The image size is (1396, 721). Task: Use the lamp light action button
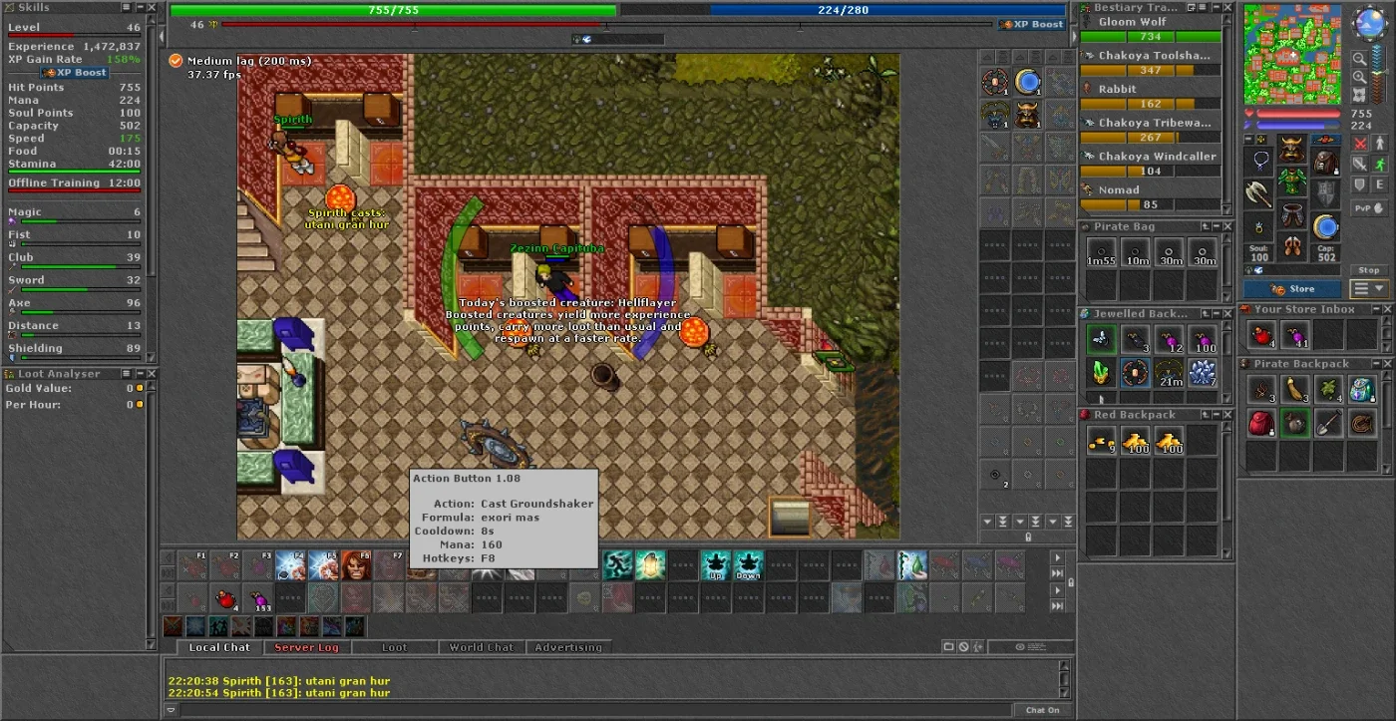pos(650,565)
